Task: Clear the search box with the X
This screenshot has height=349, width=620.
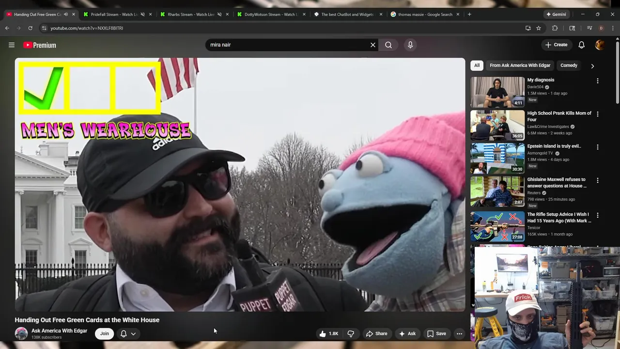Action: tap(373, 45)
